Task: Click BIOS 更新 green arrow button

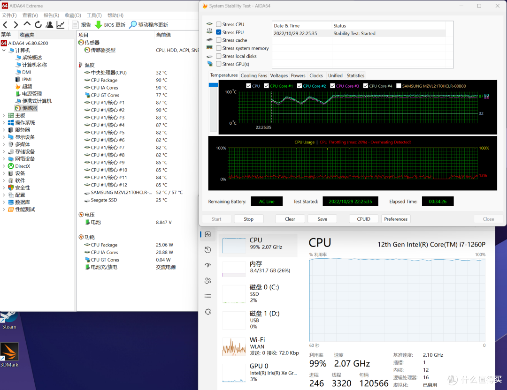Action: coord(110,24)
